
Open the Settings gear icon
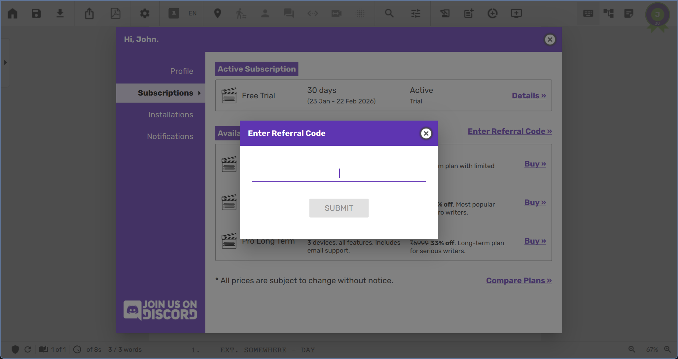[x=145, y=14]
